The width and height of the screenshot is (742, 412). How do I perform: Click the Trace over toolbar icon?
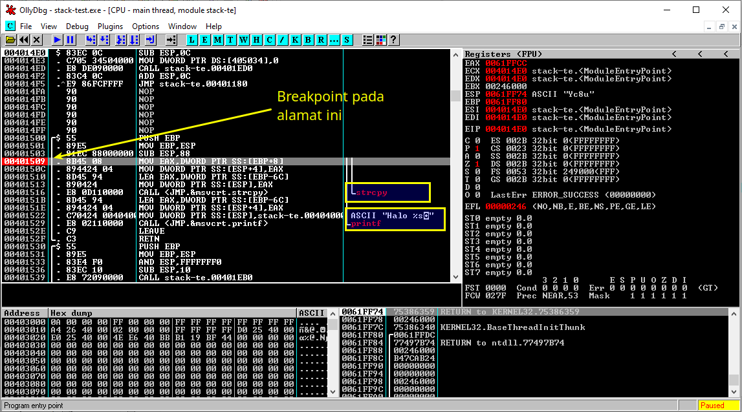135,40
